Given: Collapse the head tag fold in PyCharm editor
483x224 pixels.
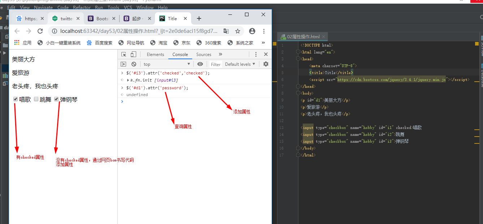Looking at the screenshot, I should coord(298,59).
